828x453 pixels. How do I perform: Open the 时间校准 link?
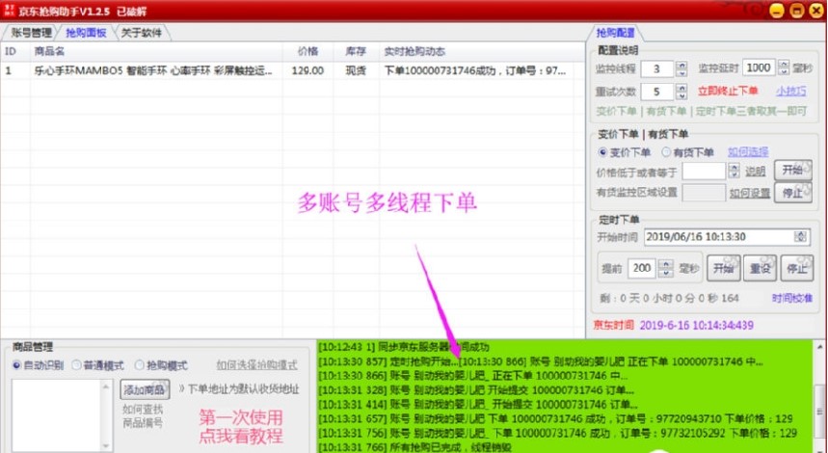click(x=792, y=298)
